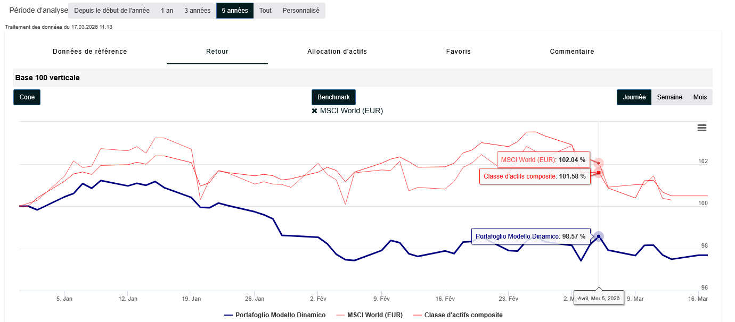Click the Portafoglio data point at 98.57 %
The height and width of the screenshot is (322, 735).
[x=599, y=236]
